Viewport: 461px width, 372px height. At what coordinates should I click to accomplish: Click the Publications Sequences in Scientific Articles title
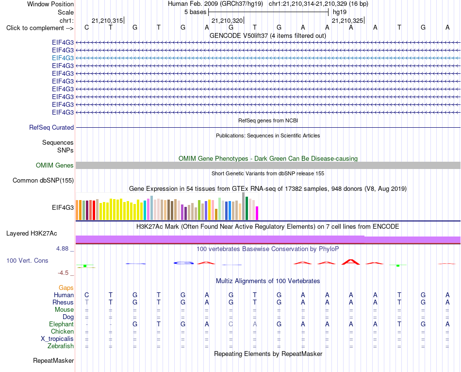click(x=268, y=135)
